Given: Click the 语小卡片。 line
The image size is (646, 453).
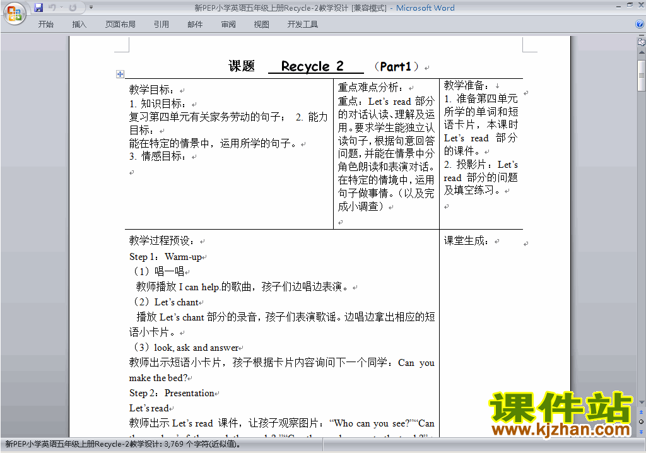Looking at the screenshot, I should pyautogui.click(x=153, y=332).
